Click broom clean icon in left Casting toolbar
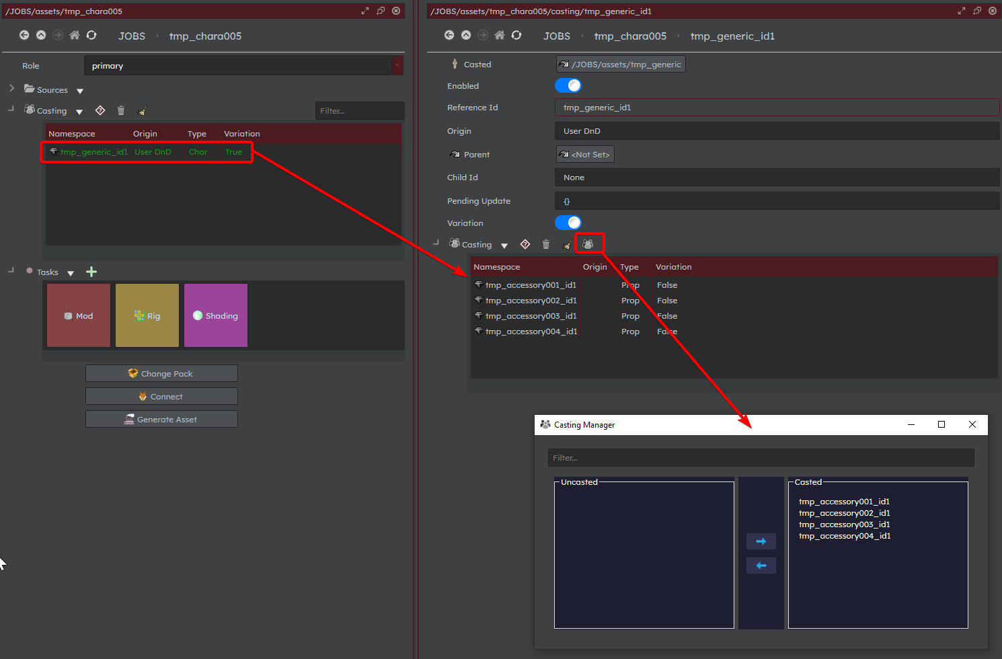This screenshot has height=659, width=1002. point(142,111)
